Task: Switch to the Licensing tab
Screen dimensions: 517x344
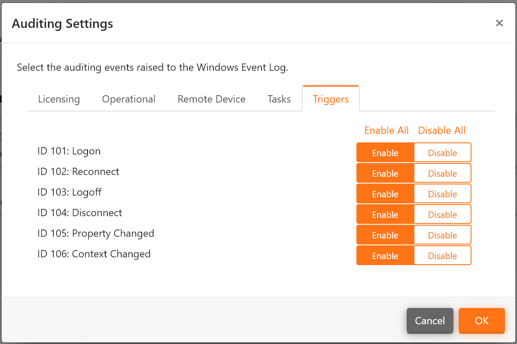Action: (59, 99)
